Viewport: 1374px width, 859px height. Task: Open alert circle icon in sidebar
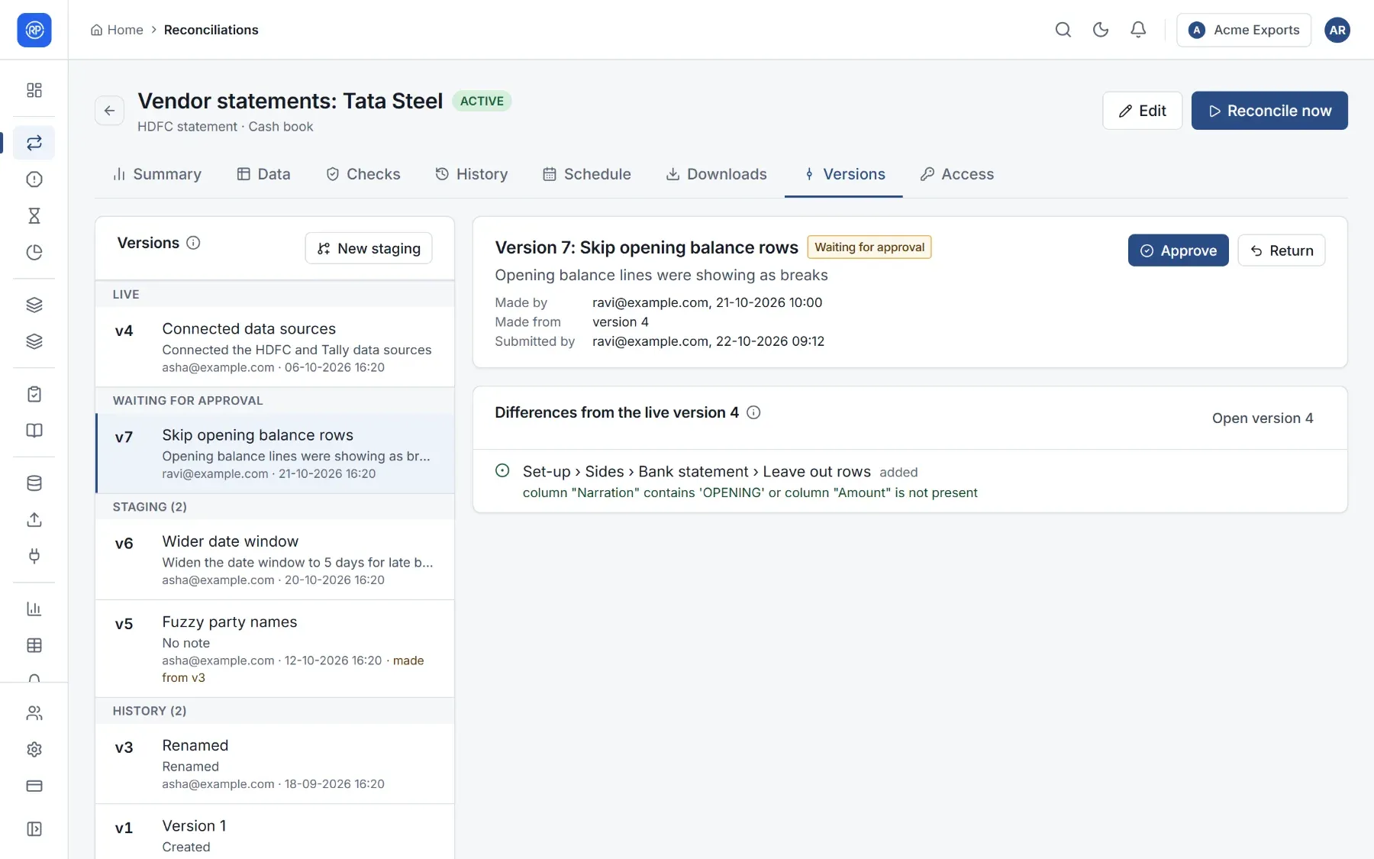click(x=34, y=179)
